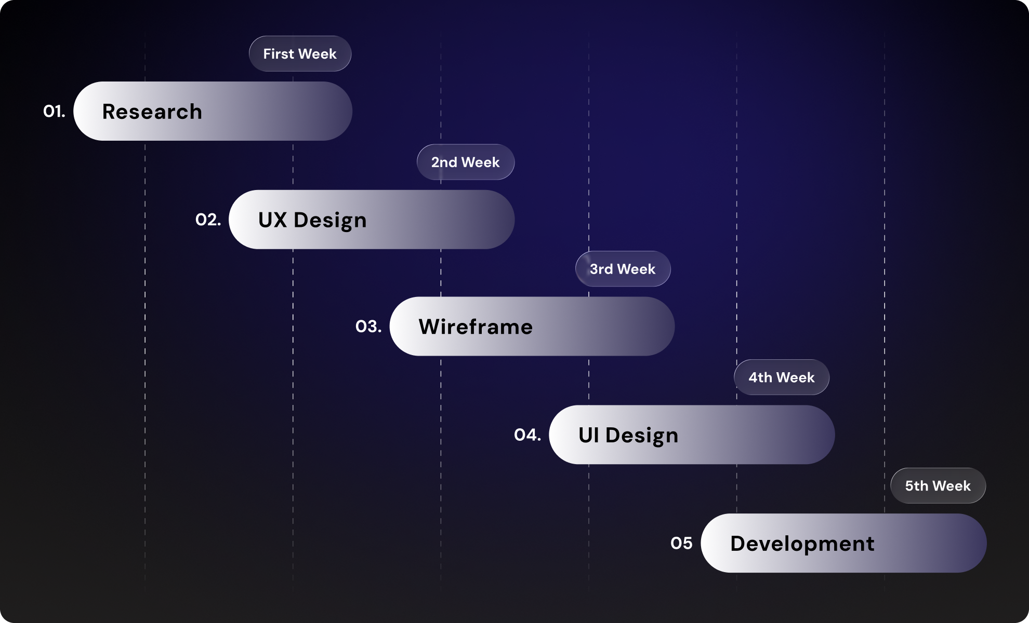Select the 3rd Week label pill

click(622, 268)
